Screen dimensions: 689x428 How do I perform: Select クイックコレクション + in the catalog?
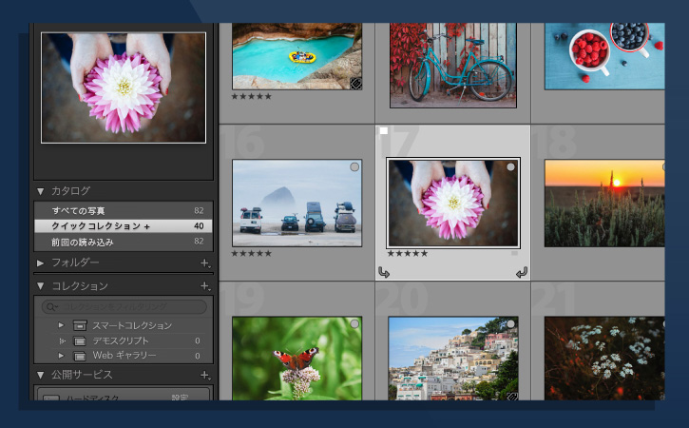[124, 226]
